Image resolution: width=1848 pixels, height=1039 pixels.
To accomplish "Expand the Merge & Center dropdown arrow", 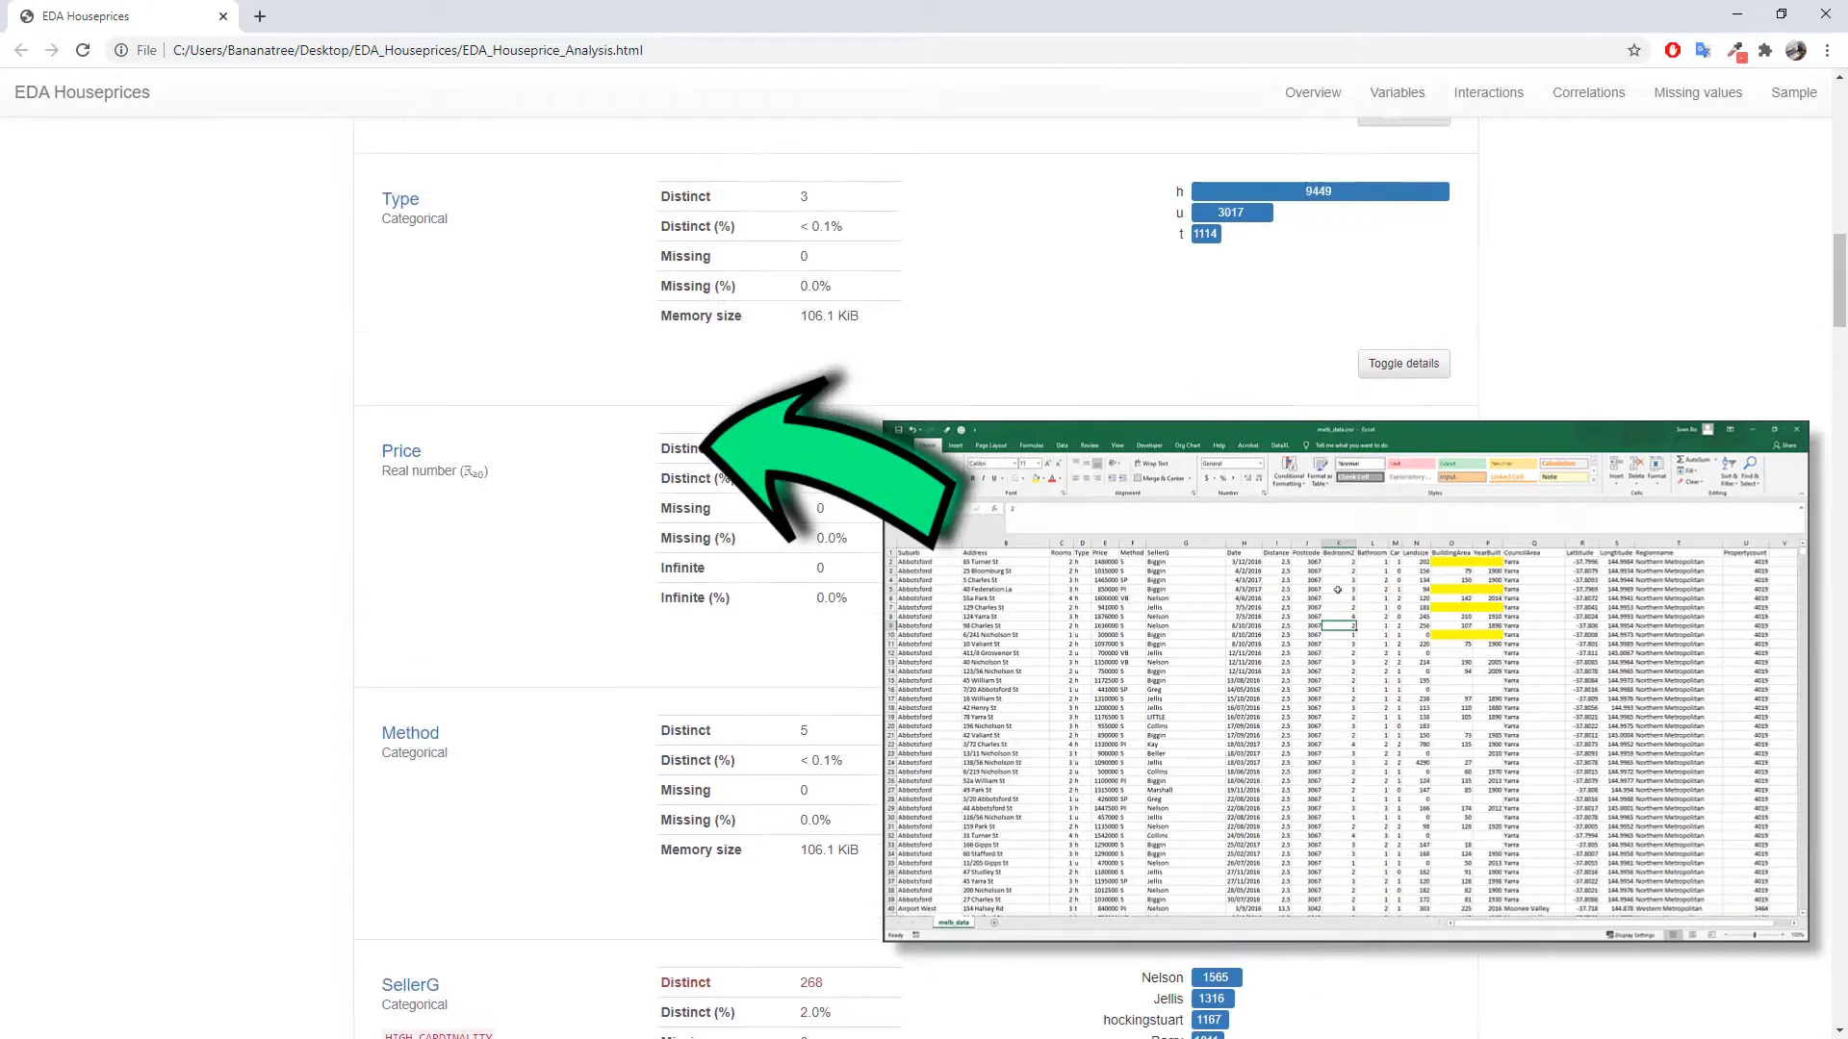I will pyautogui.click(x=1191, y=478).
